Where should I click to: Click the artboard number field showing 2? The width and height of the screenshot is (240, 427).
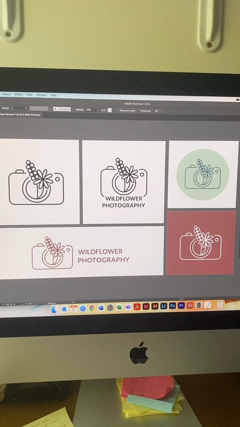(17, 304)
